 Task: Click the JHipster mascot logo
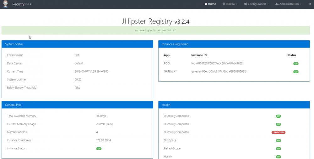(5, 4)
